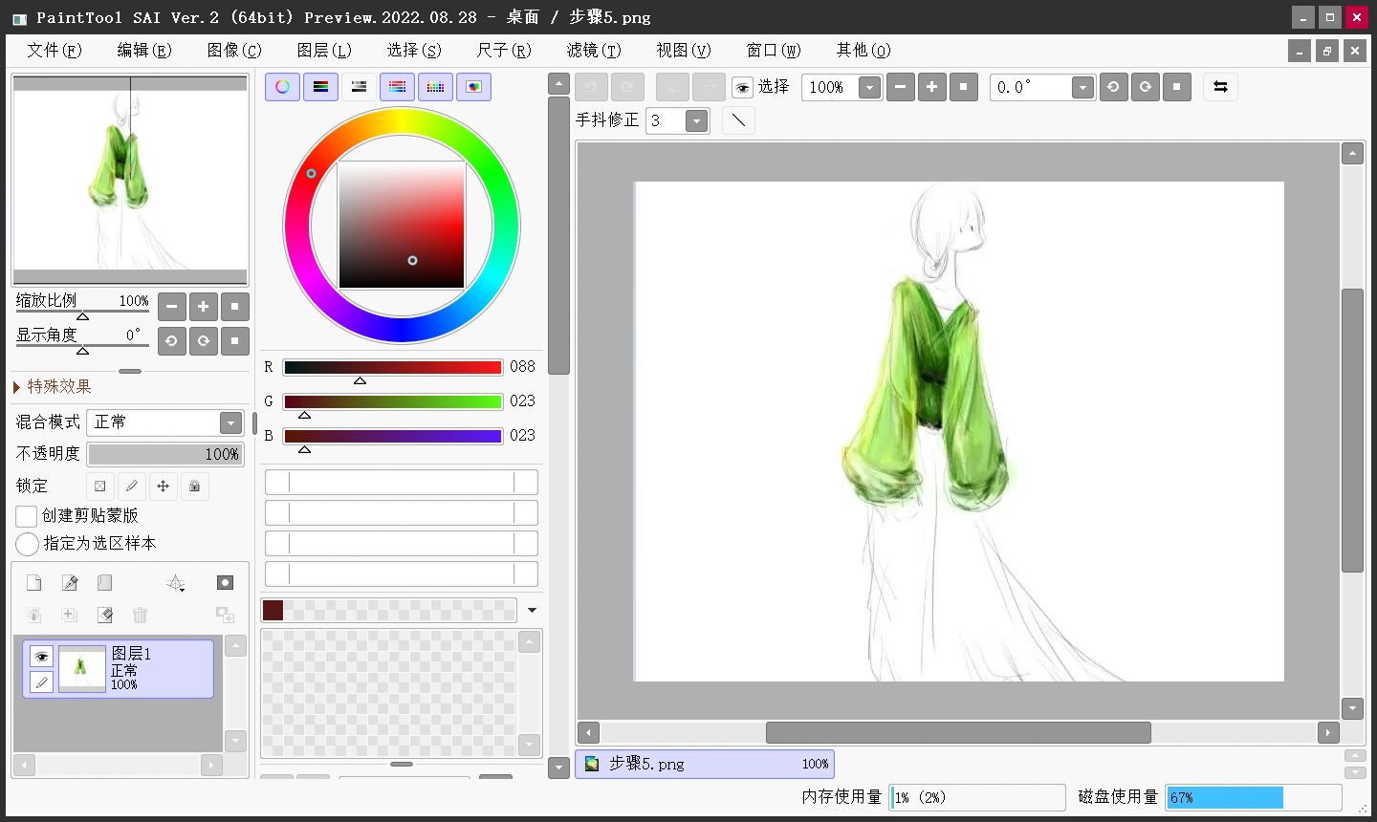Adjust the 不透明度 opacity slider
Image resolution: width=1377 pixels, height=822 pixels.
click(x=165, y=454)
